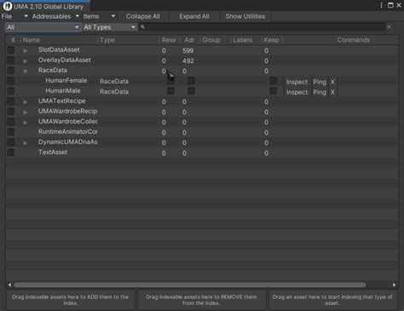Viewport: 404px width, 311px height.
Task: Select the HumanMale row name
Action: point(63,91)
